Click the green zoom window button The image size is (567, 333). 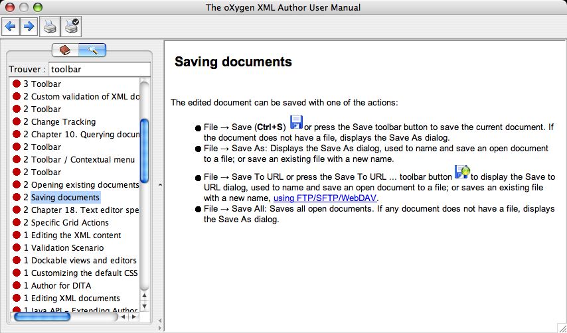click(37, 7)
